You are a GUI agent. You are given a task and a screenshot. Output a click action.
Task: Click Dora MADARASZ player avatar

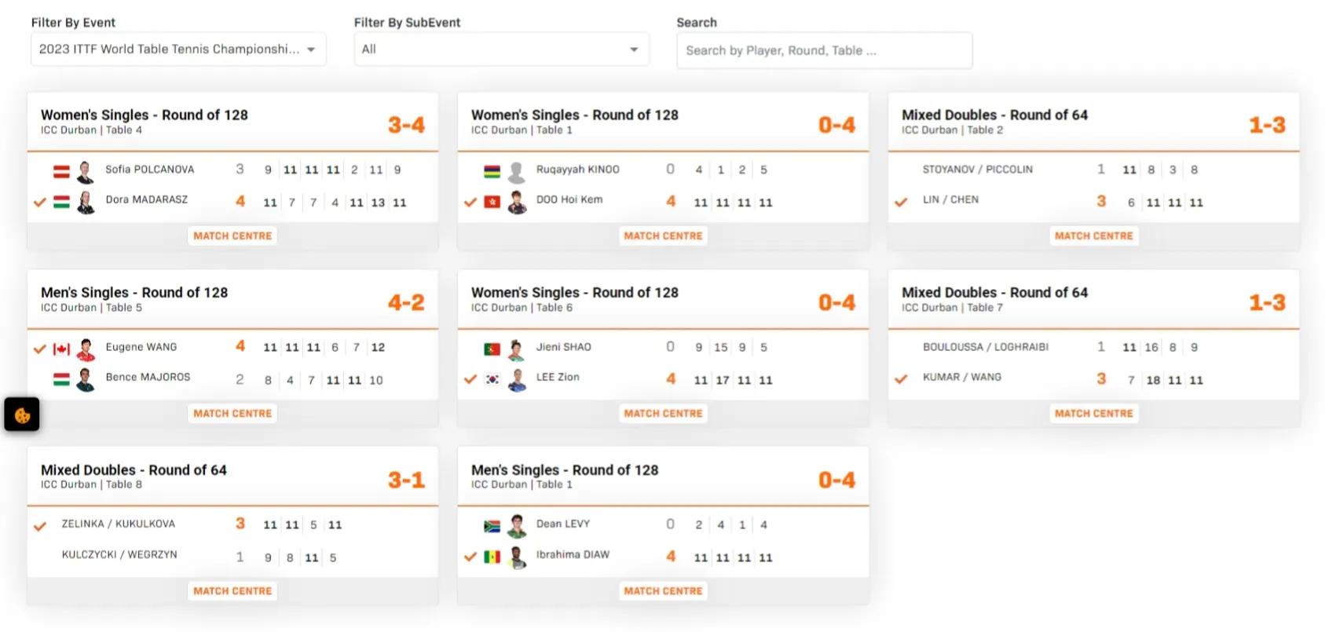tap(86, 202)
